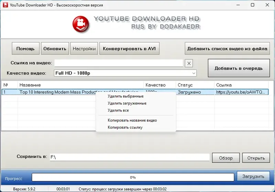Image resolution: width=275 pixels, height=192 pixels.
Task: Click the https://youtu.be/oAWTQ link cell
Action: pos(242,92)
